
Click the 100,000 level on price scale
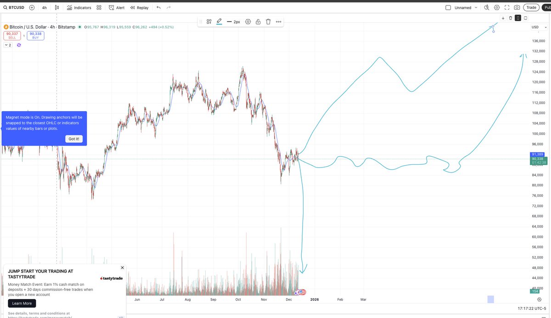point(538,134)
